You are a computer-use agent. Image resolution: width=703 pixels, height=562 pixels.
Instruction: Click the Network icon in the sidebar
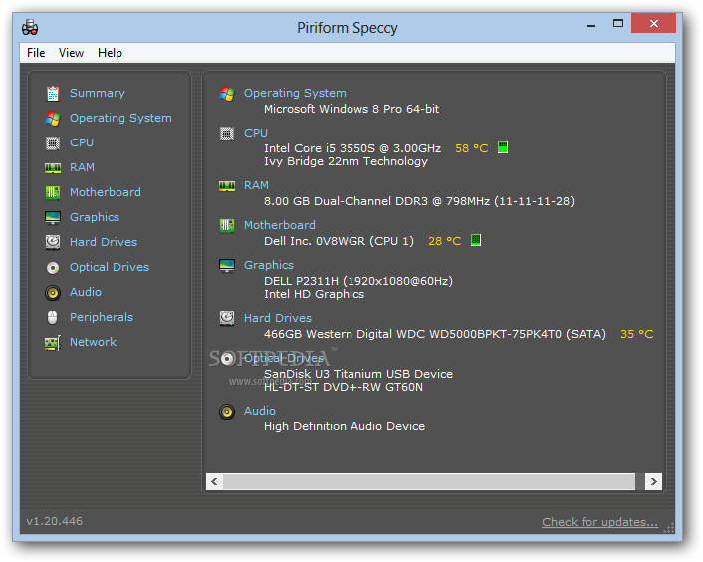(53, 342)
